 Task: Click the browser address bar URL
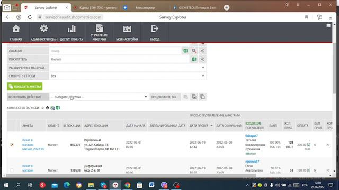pos(73,17)
